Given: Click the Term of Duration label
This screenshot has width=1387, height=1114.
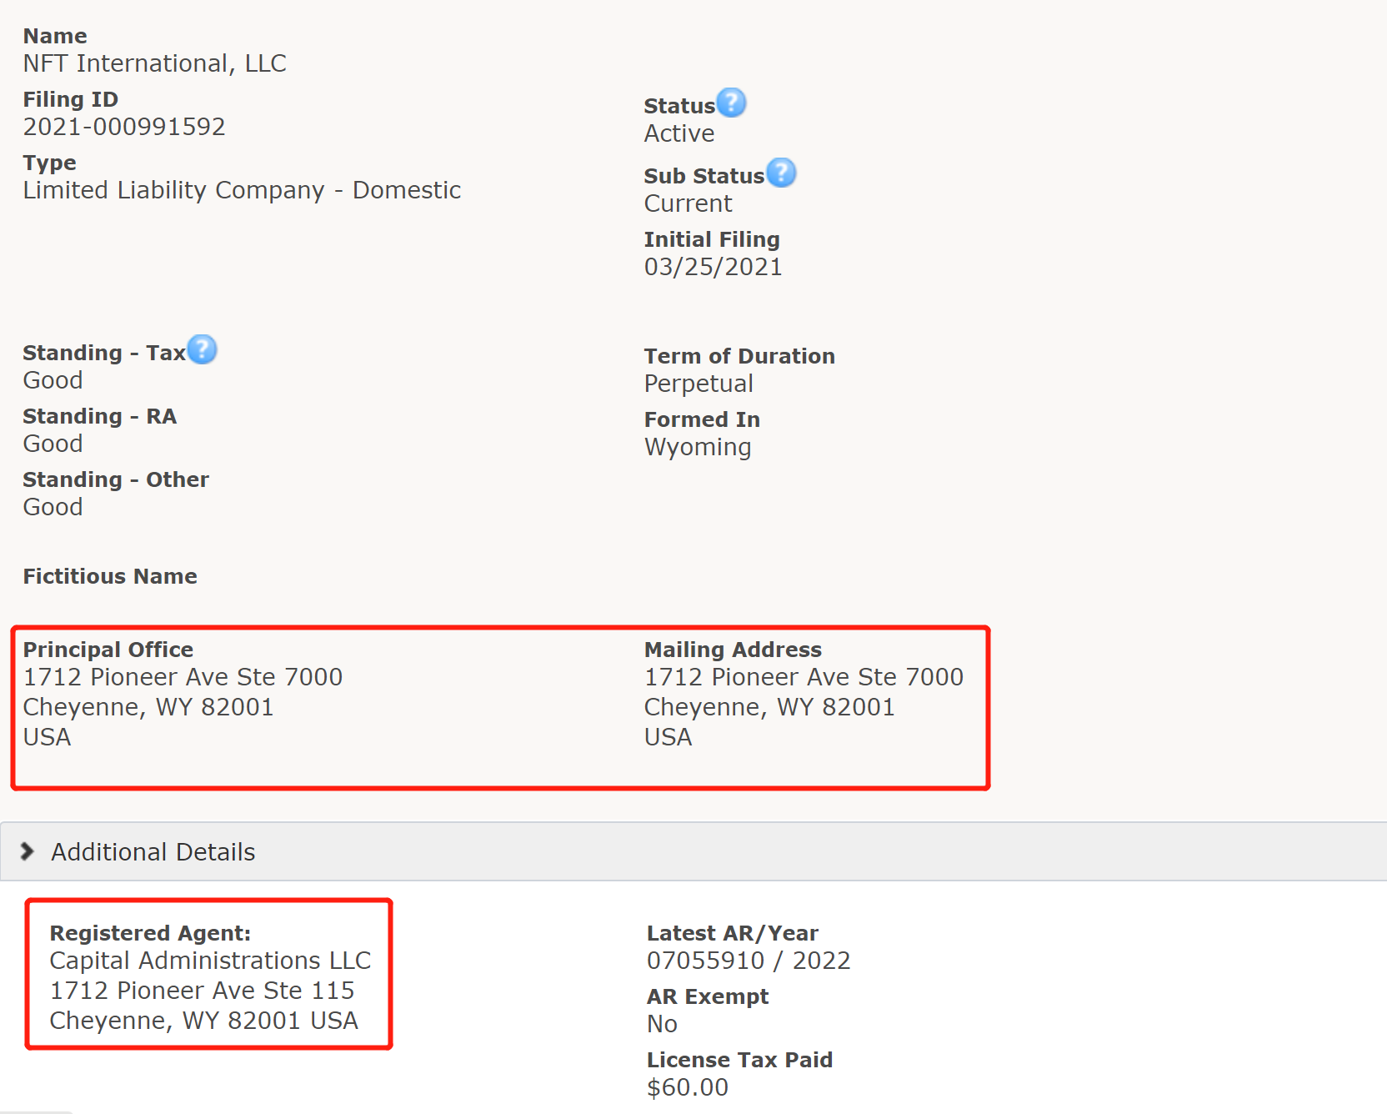Looking at the screenshot, I should pyautogui.click(x=739, y=356).
